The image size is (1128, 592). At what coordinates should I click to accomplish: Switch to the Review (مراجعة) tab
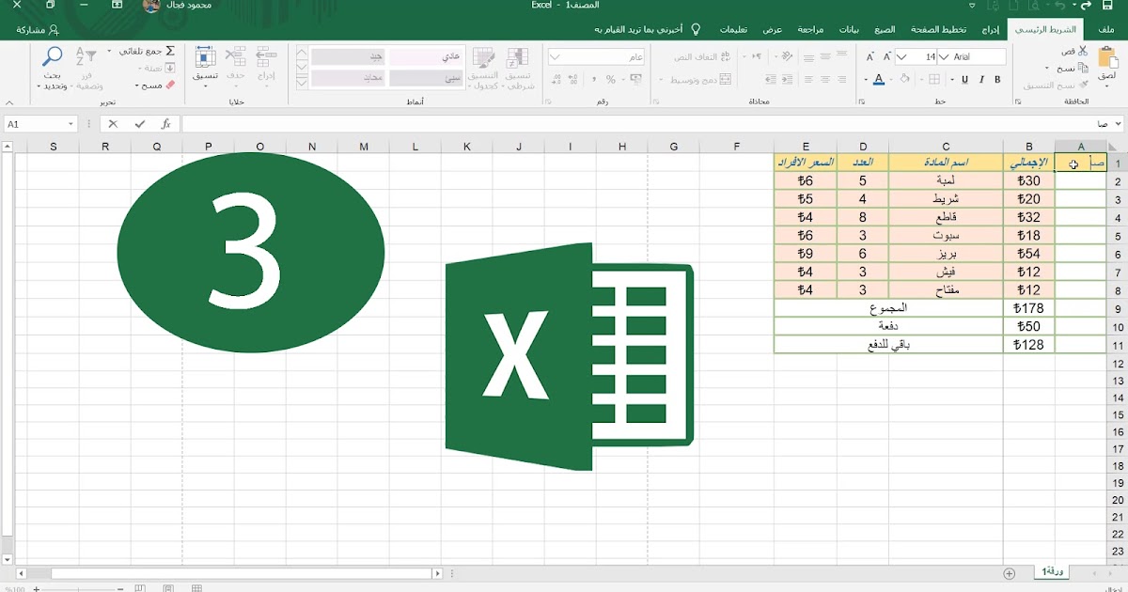[811, 29]
